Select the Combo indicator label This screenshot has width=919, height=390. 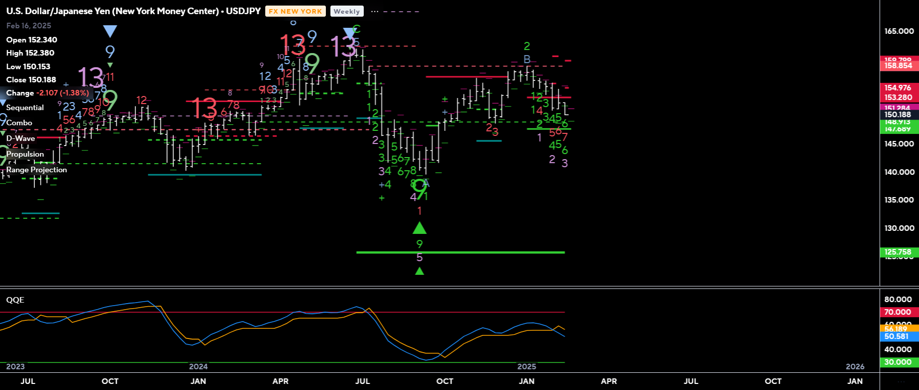19,123
